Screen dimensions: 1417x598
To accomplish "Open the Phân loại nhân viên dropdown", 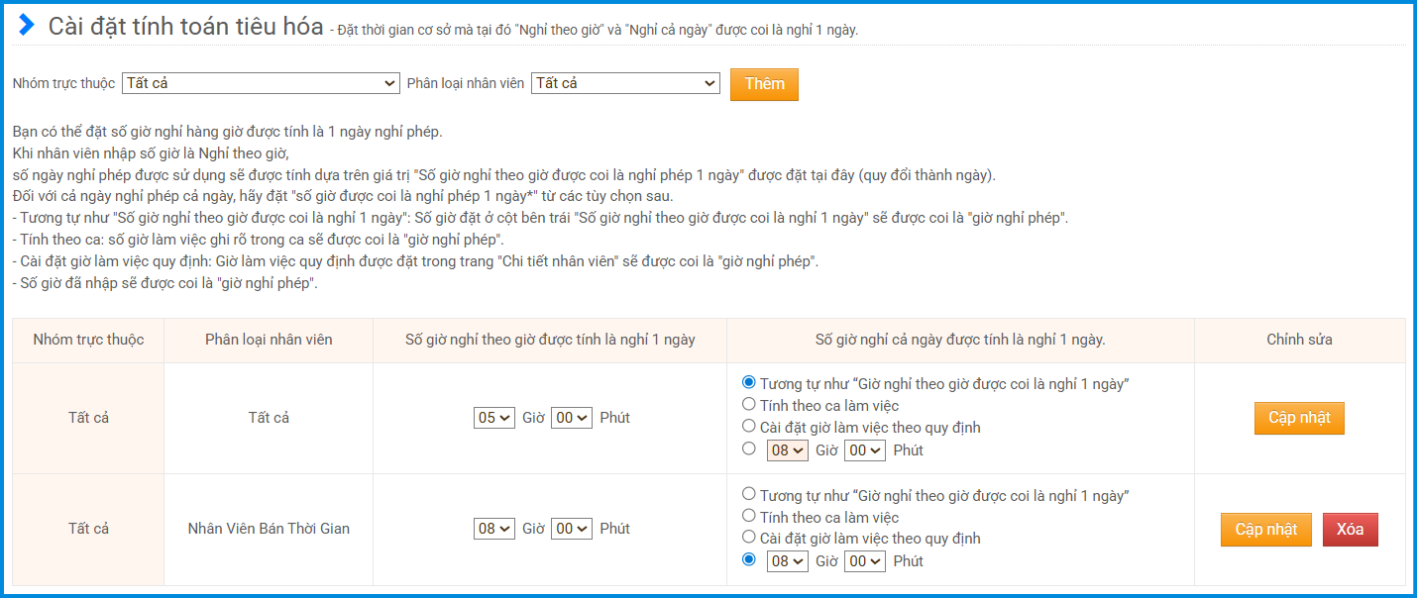I will 625,84.
